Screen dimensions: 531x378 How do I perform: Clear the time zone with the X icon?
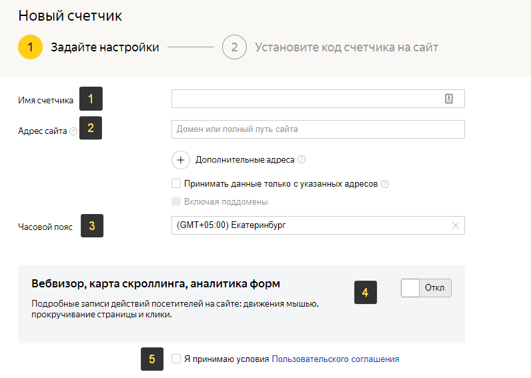(456, 225)
